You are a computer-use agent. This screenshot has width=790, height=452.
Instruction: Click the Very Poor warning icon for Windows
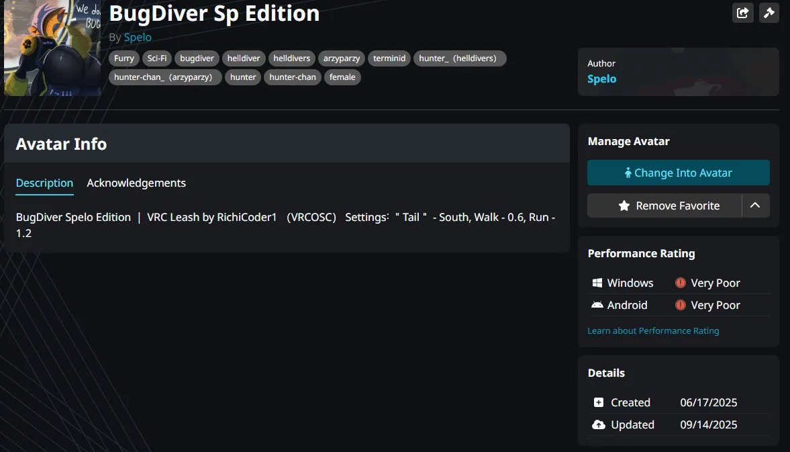(680, 283)
